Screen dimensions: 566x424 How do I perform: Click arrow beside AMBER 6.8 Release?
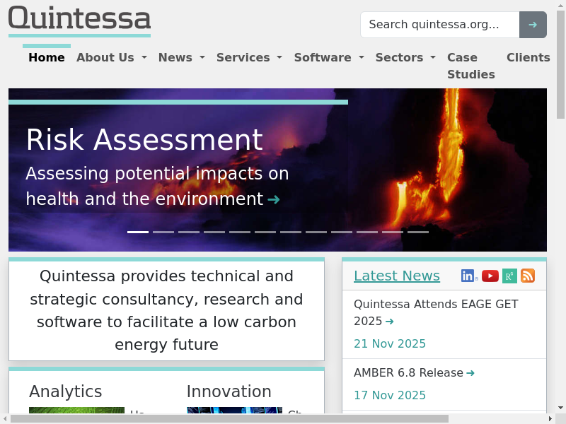[x=470, y=373]
